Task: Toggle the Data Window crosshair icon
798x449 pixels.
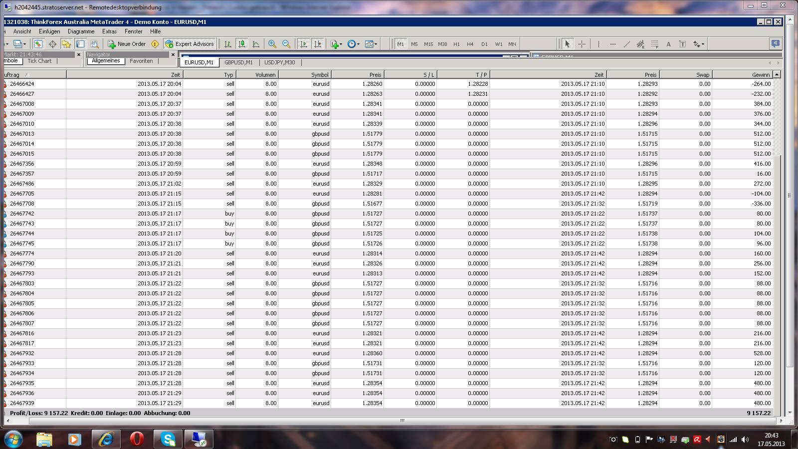Action: click(x=52, y=44)
